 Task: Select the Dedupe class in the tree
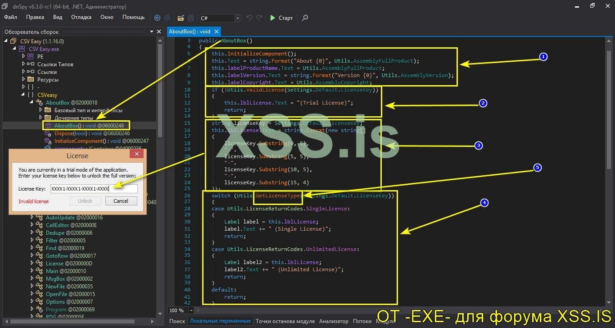pos(69,232)
